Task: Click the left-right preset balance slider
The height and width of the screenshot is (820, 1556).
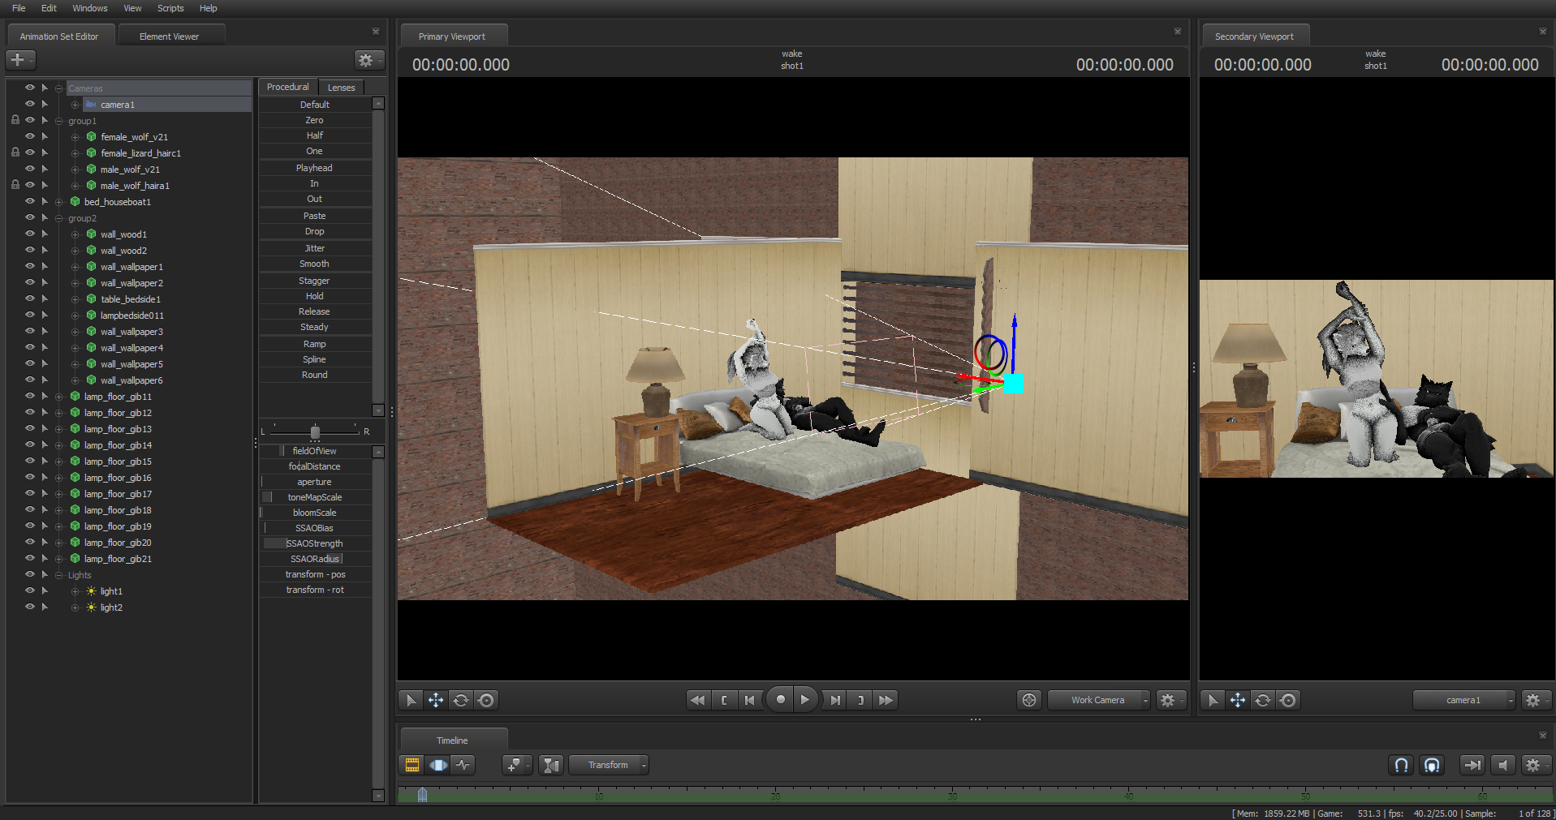Action: [x=315, y=431]
